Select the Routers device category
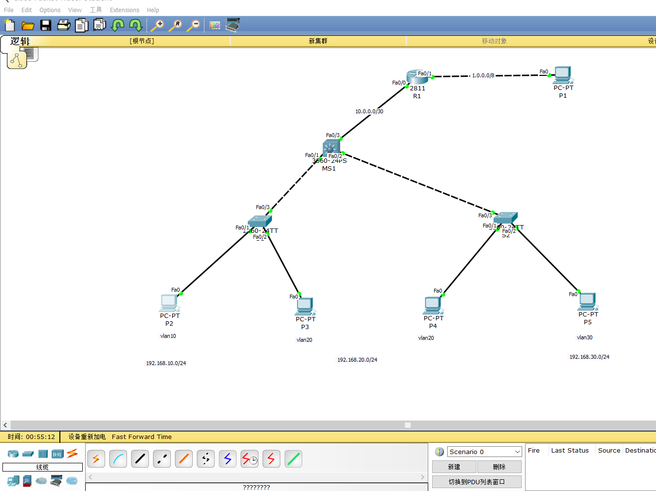 tap(13, 454)
